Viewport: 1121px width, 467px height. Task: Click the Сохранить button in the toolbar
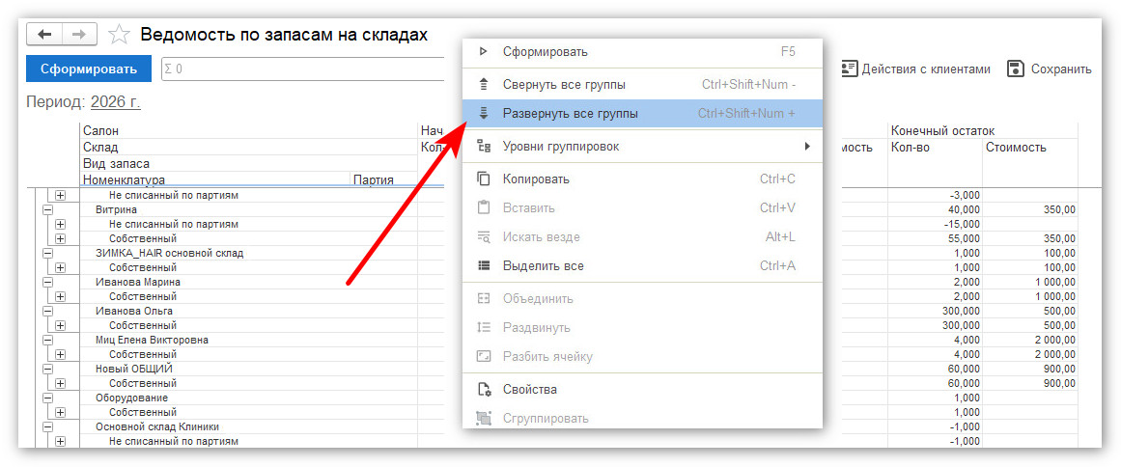point(1050,69)
